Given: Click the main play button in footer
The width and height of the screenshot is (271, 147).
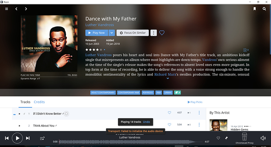Looking at the screenshot, I should tap(17, 138).
